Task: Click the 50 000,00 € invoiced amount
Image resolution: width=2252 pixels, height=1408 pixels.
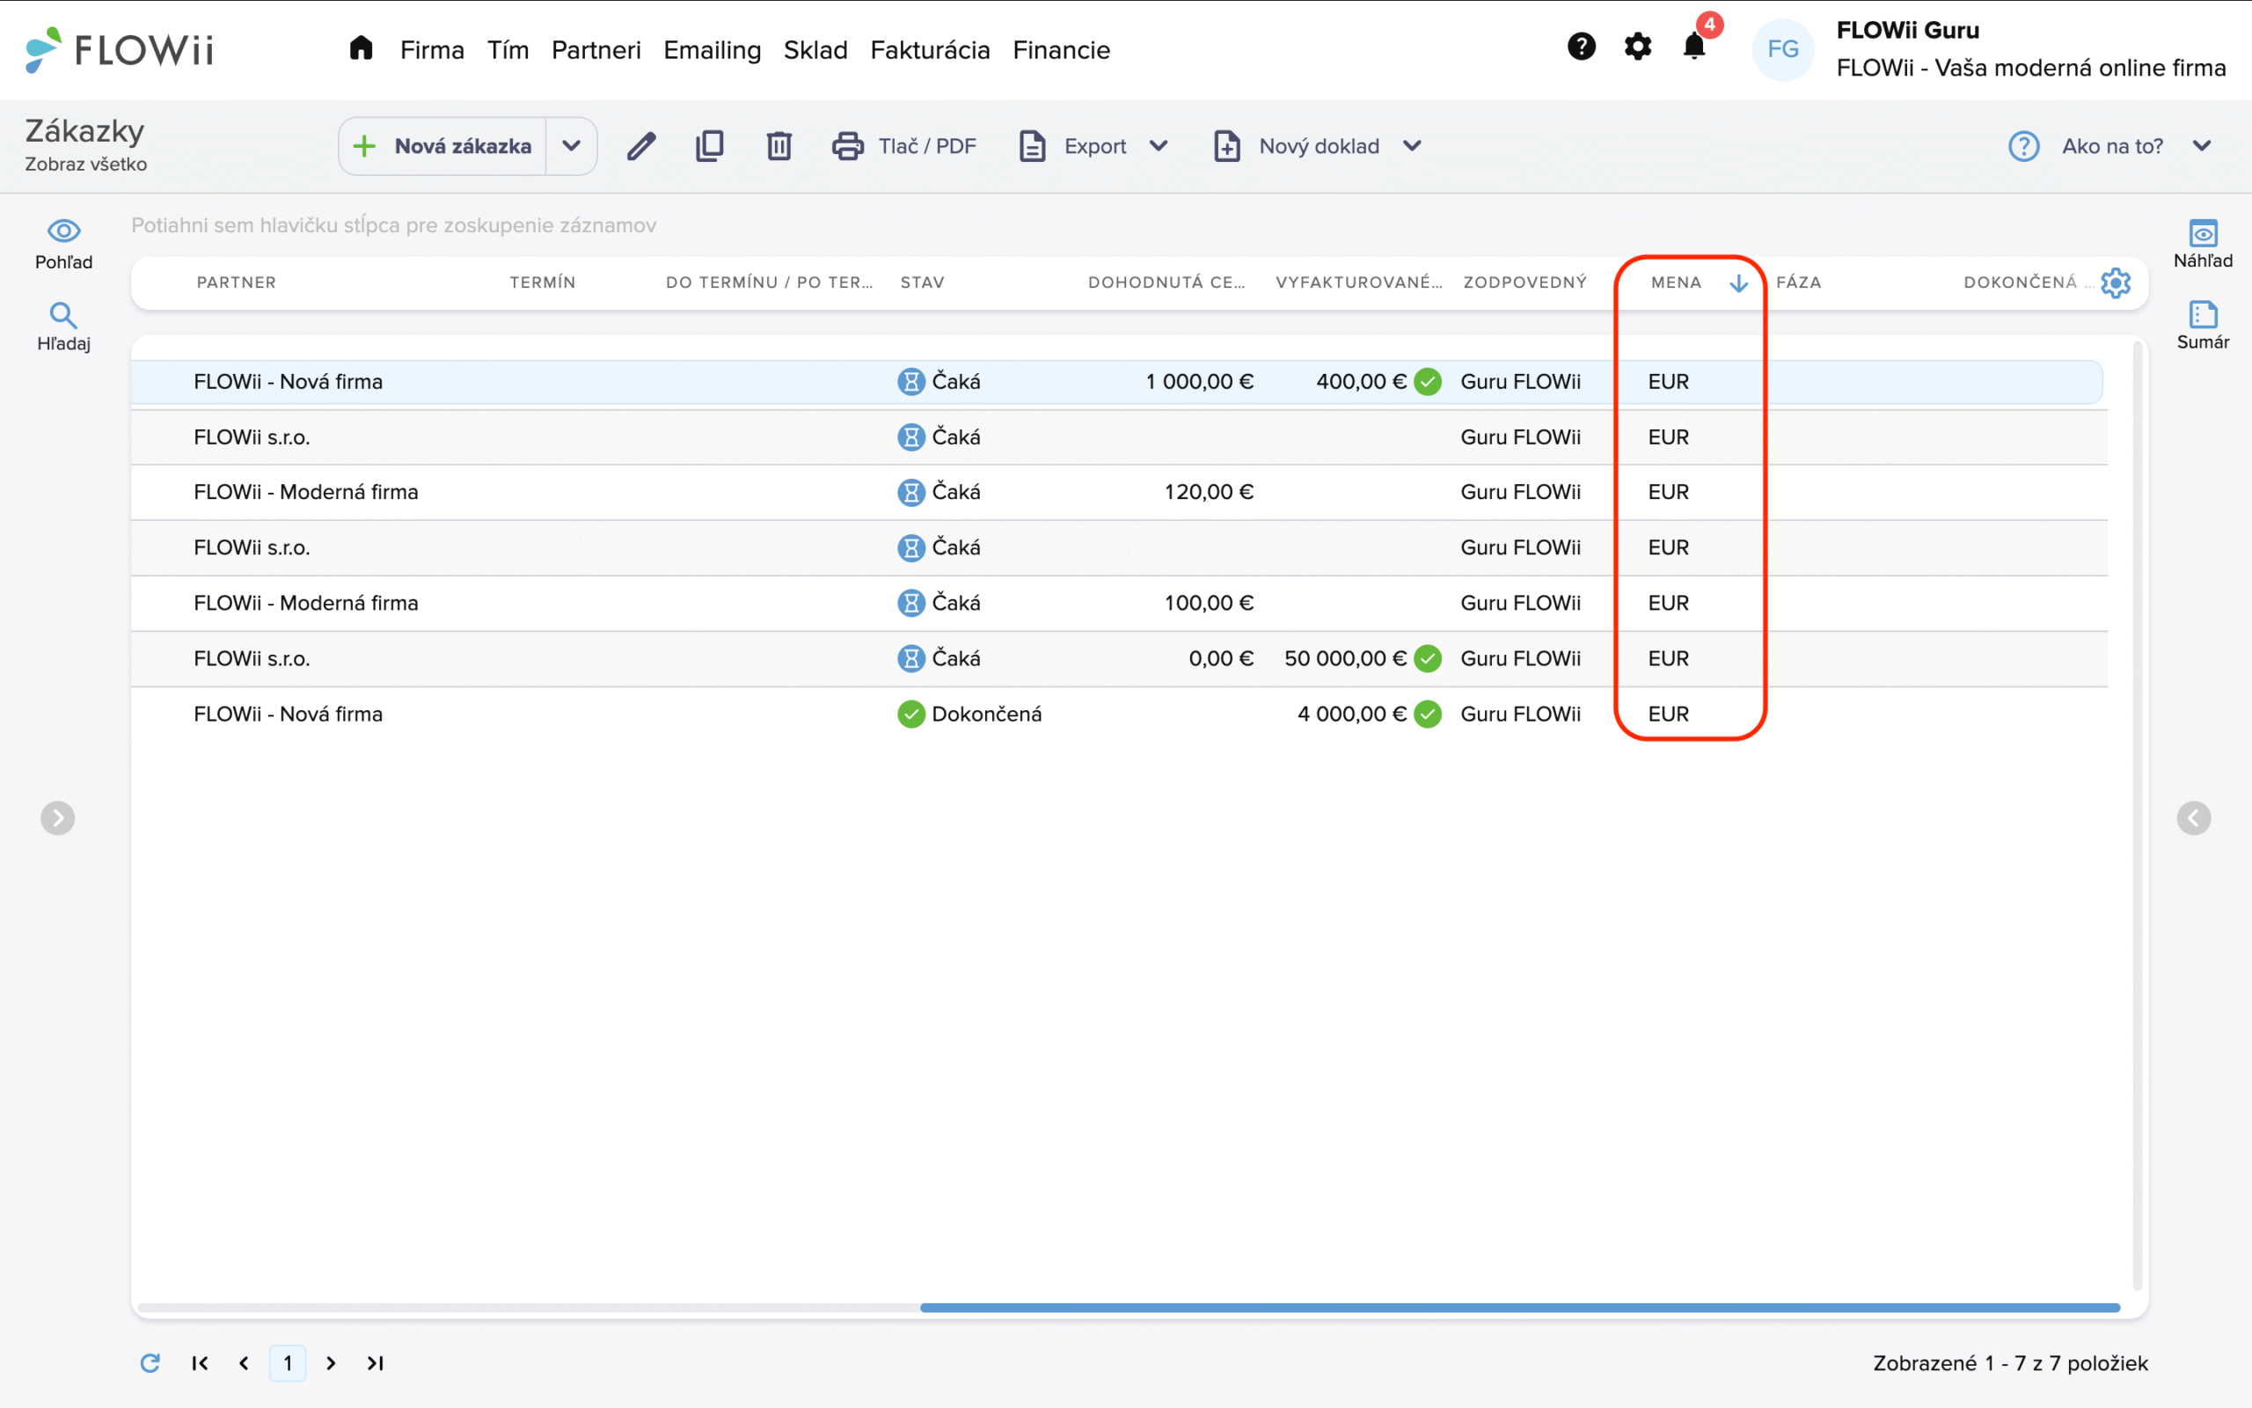Action: pos(1346,658)
